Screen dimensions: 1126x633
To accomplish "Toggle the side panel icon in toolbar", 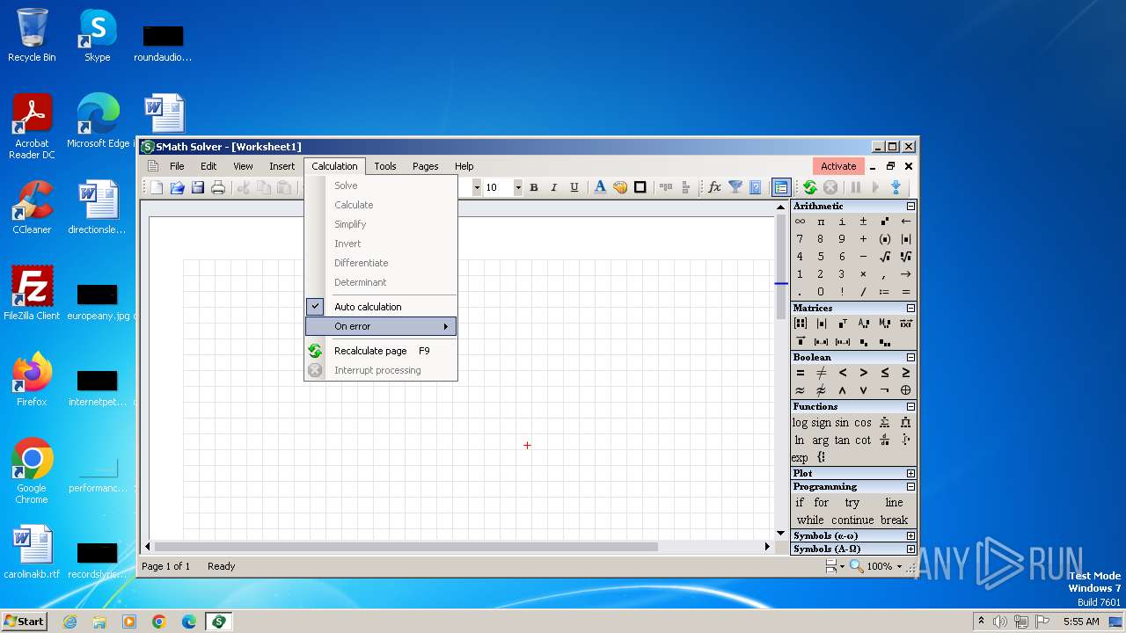I will click(x=780, y=187).
